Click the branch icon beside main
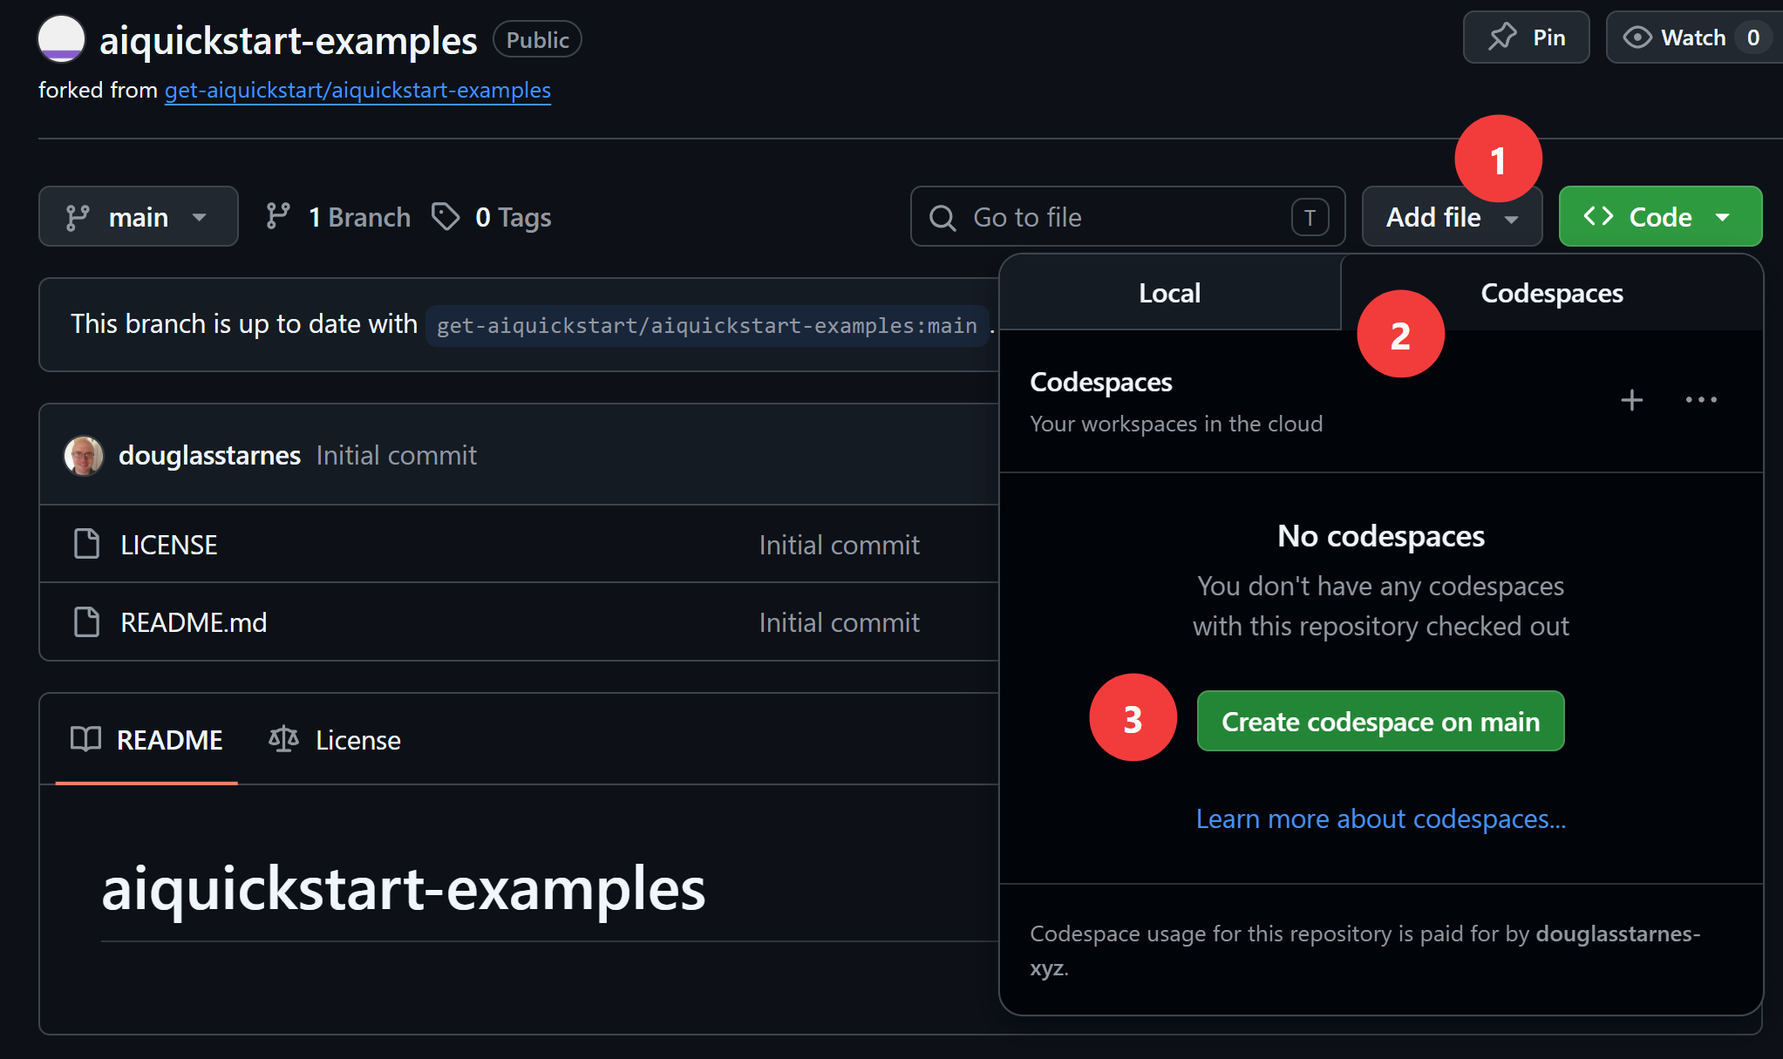 [78, 217]
